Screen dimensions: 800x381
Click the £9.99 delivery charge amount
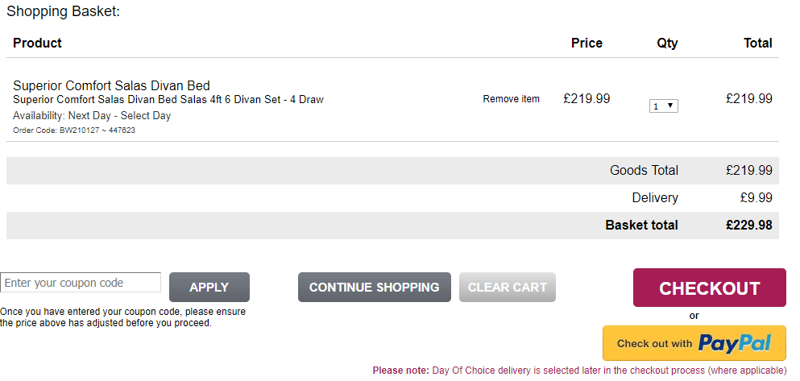756,198
